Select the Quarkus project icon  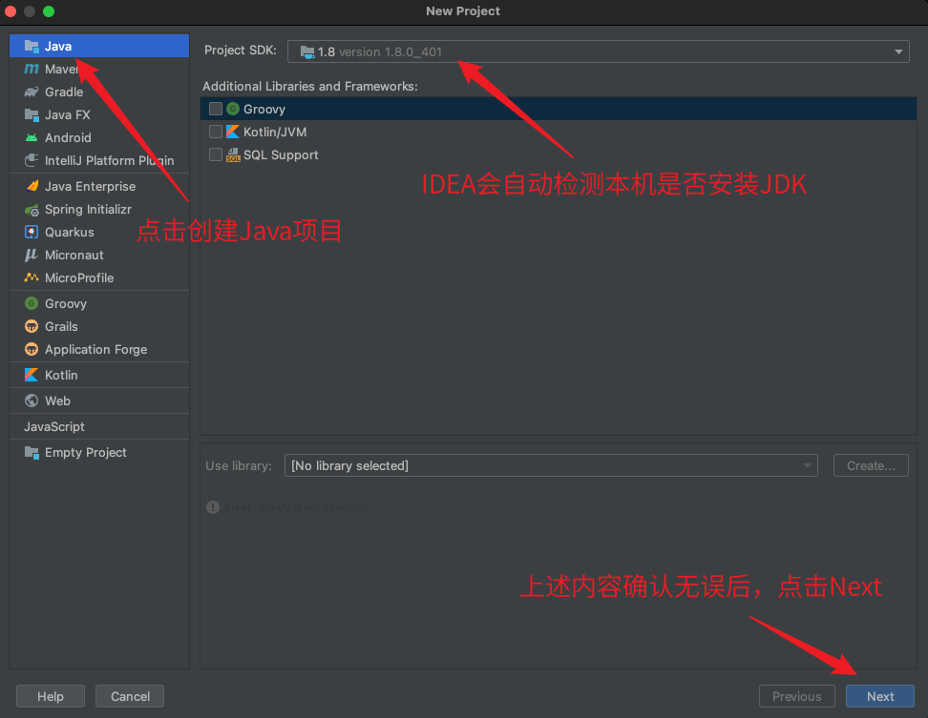coord(32,233)
